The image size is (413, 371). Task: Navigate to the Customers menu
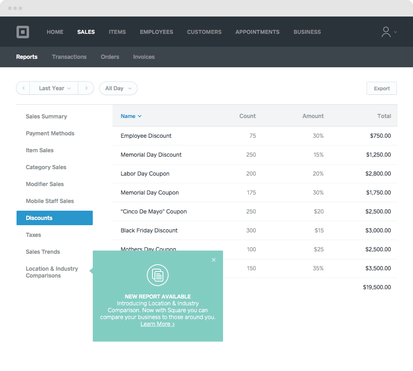(x=204, y=32)
